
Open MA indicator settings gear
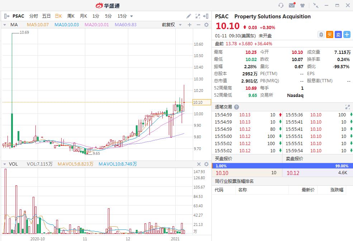pyautogui.click(x=206, y=25)
